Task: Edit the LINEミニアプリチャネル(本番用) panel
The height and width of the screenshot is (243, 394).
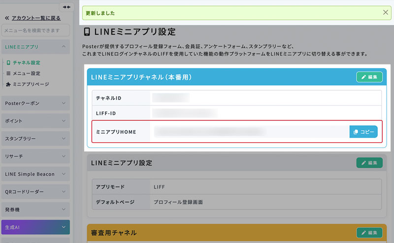Action: [x=369, y=77]
